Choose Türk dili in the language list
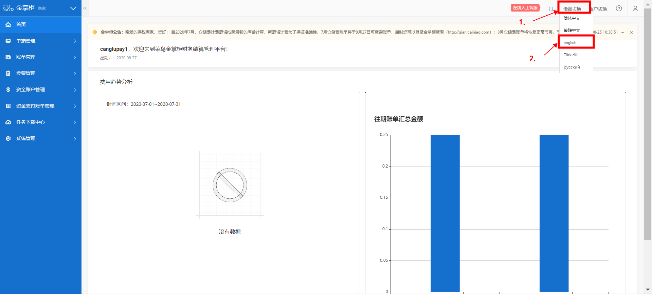Viewport: 652px width, 294px height. click(x=576, y=55)
